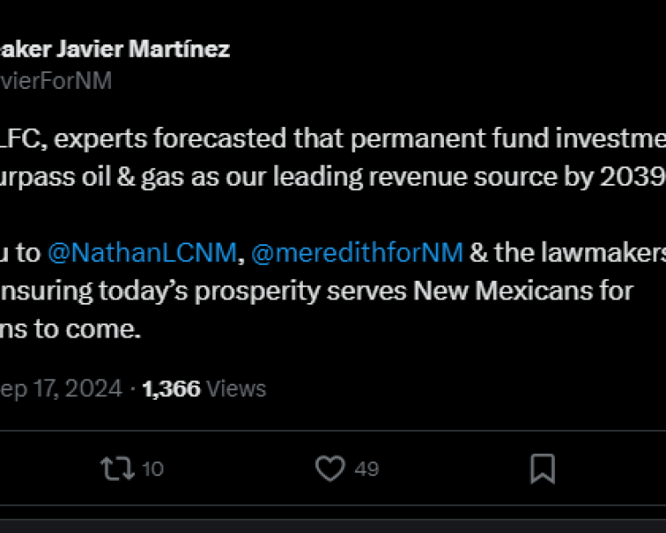Screen dimensions: 666x533
Task: Open the Sep 17, 2024 timestamp
Action: click(x=60, y=388)
